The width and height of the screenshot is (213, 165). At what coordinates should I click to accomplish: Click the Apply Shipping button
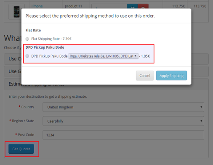point(171,76)
